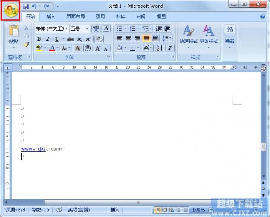This screenshot has height=217, width=270.
Task: Open the Office Button menu
Action: (x=12, y=10)
